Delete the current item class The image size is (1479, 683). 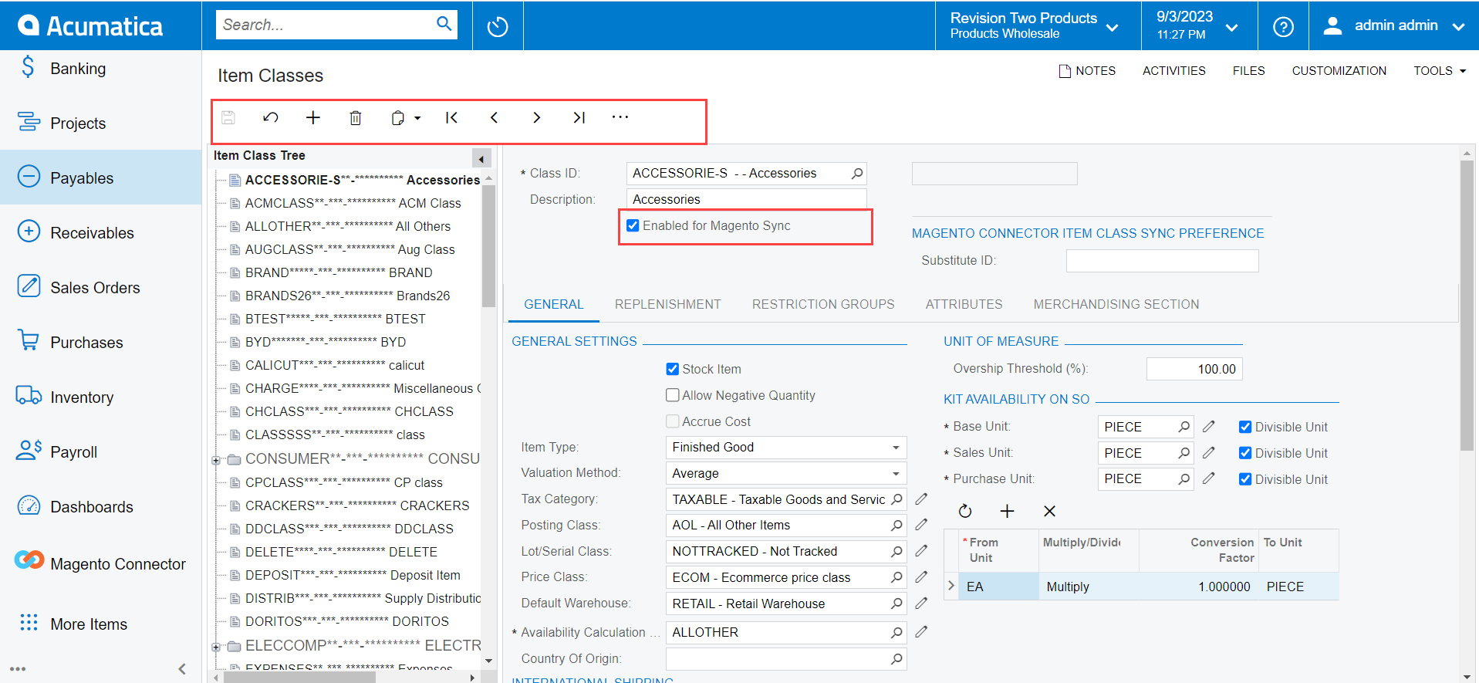tap(356, 118)
